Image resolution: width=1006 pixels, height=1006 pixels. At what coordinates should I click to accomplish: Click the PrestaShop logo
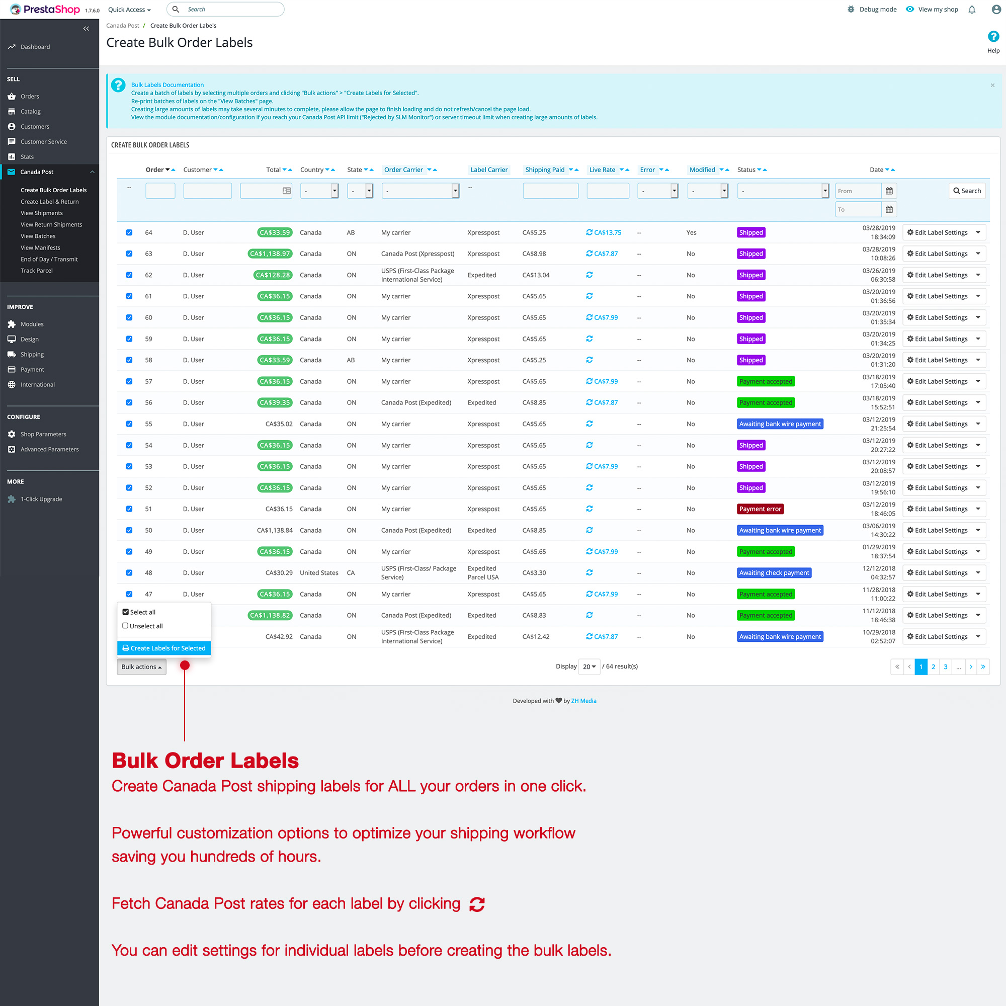tap(45, 10)
